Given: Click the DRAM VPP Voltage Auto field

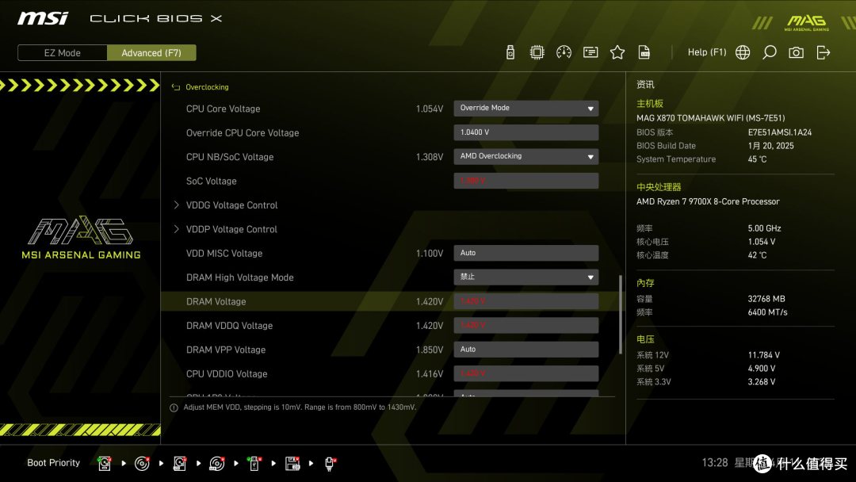Looking at the screenshot, I should click(525, 350).
